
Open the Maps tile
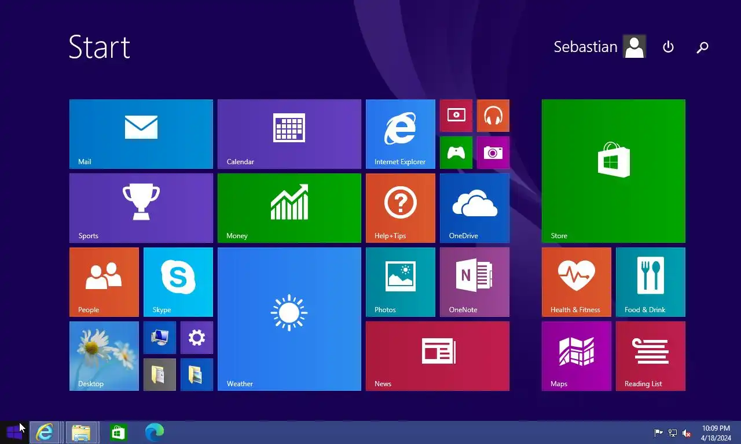tap(577, 356)
